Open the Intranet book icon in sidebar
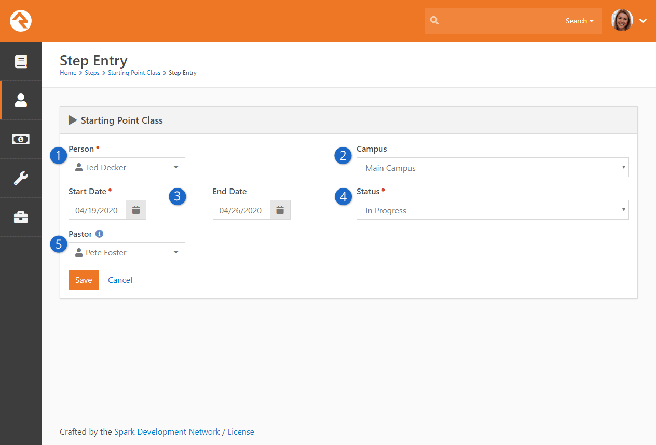Viewport: 656px width, 445px height. [21, 61]
